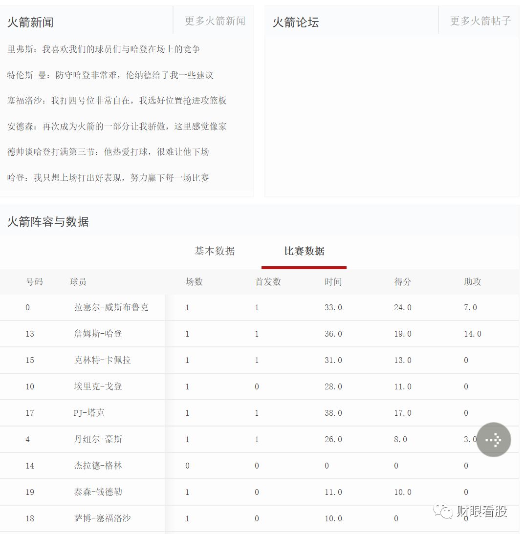
Task: Open news headline 哈登：我只想上场打出好表现
Action: [x=108, y=178]
